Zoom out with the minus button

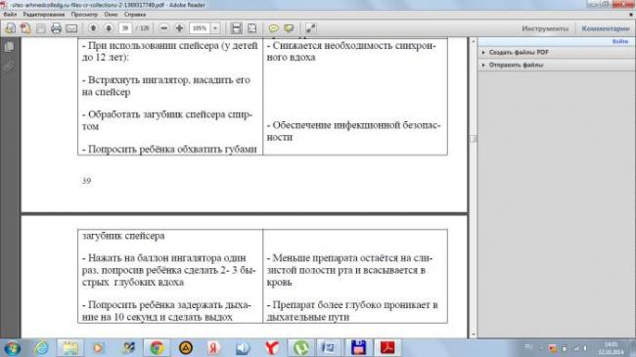click(x=163, y=28)
